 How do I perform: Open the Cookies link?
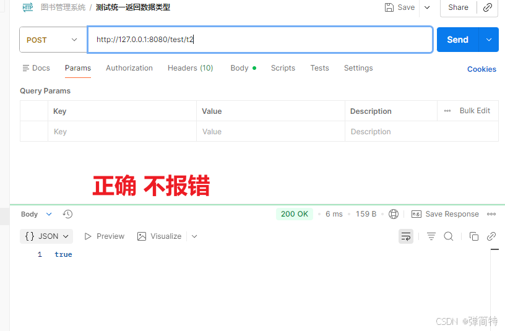click(481, 69)
